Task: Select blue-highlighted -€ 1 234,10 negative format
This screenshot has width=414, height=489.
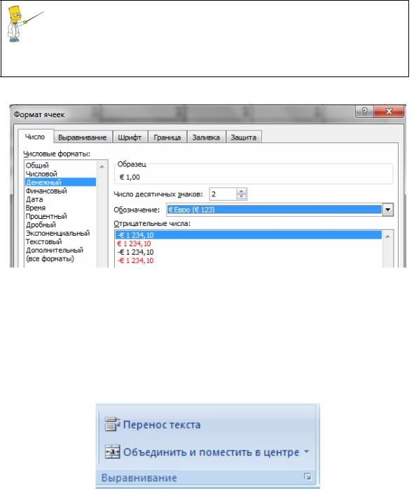Action: [249, 235]
